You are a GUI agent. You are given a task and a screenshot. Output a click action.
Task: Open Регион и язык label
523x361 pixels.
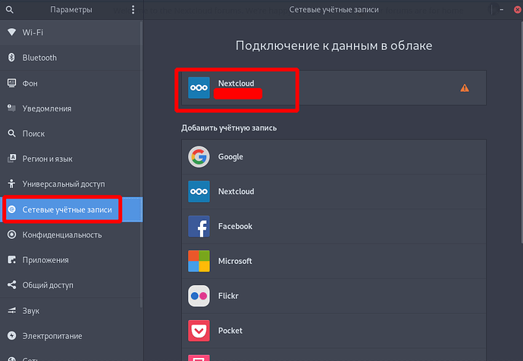point(47,159)
